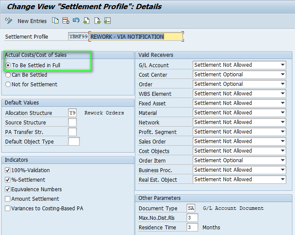
Task: Click the Other Entry toolbar icon
Action: 107,20
